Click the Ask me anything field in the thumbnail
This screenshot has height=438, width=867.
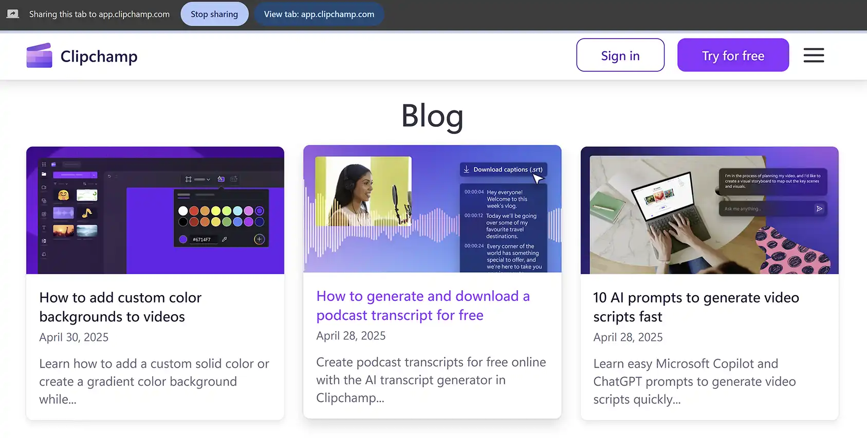[766, 208]
